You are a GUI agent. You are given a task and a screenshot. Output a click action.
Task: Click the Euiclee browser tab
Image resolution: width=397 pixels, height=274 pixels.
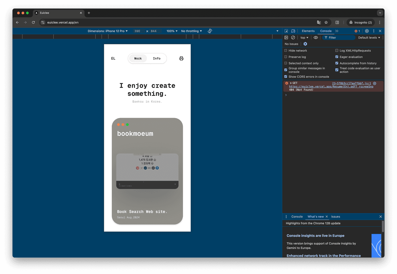click(x=58, y=13)
